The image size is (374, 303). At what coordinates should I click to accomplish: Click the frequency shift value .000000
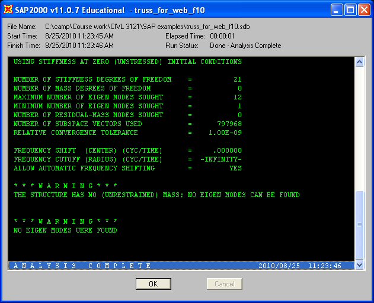click(228, 150)
